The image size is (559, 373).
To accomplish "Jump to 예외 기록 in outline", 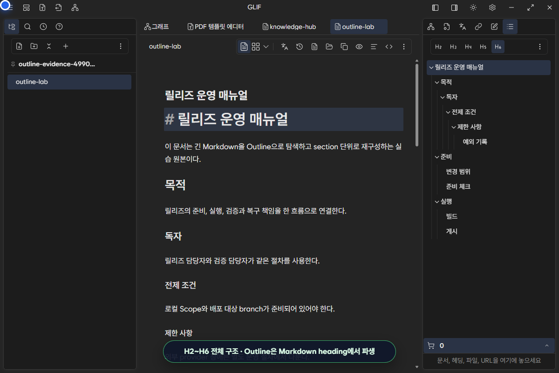I will [475, 142].
